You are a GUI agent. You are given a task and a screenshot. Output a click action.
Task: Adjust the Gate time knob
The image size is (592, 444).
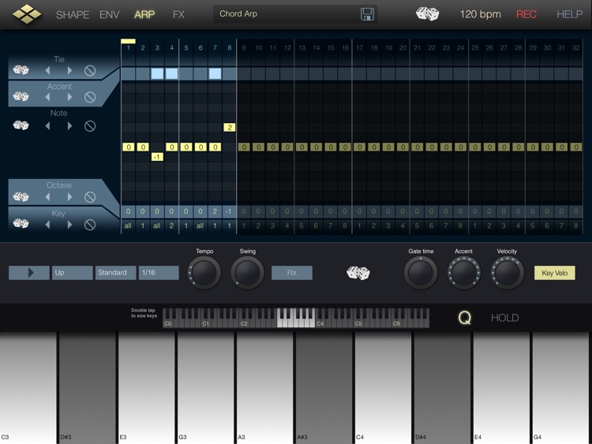pos(421,273)
